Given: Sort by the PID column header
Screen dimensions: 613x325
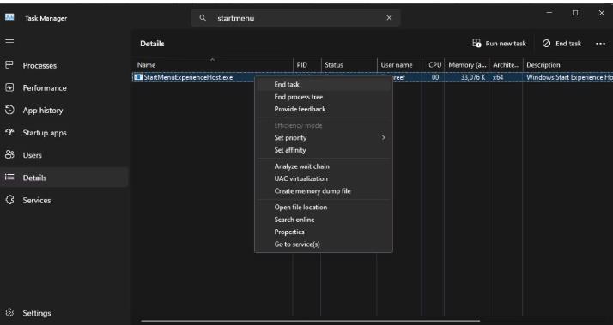Looking at the screenshot, I should click(306, 65).
